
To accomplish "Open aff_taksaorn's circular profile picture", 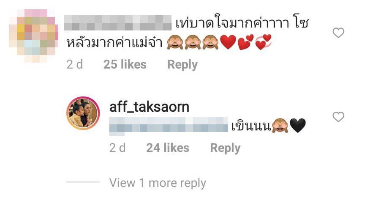I will 83,113.
